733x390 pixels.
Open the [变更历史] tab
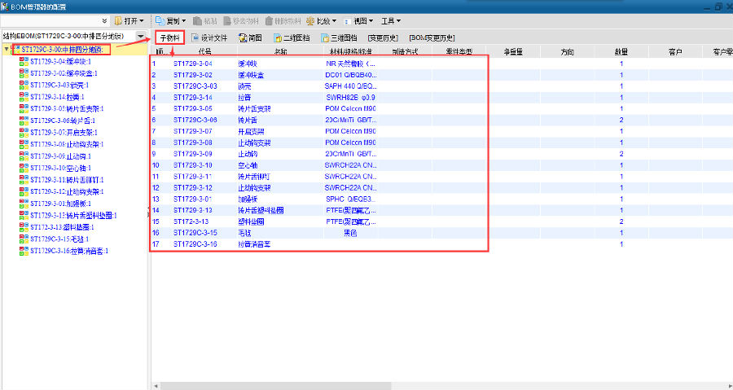(383, 37)
